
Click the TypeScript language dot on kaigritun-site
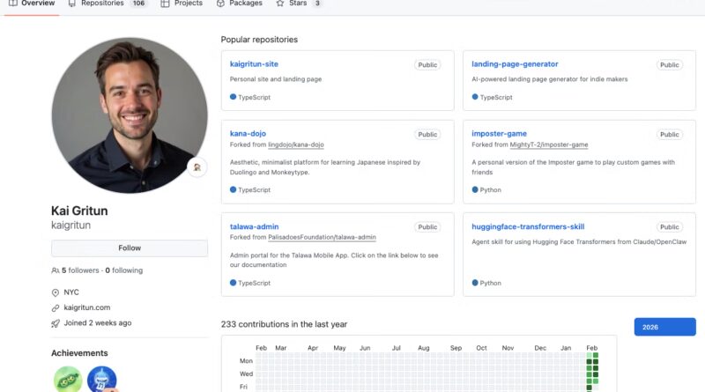coord(233,97)
